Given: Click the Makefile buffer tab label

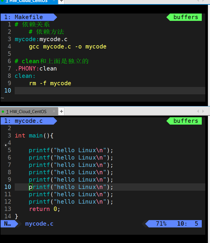Looking at the screenshot, I should point(29,17).
